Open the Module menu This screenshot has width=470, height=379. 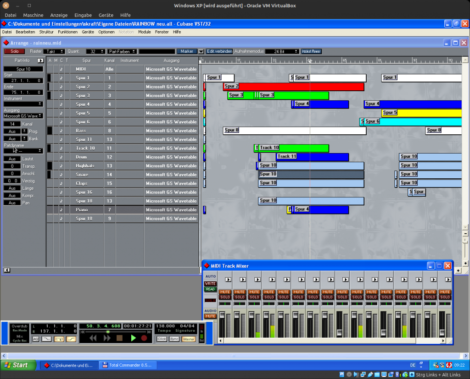(144, 32)
